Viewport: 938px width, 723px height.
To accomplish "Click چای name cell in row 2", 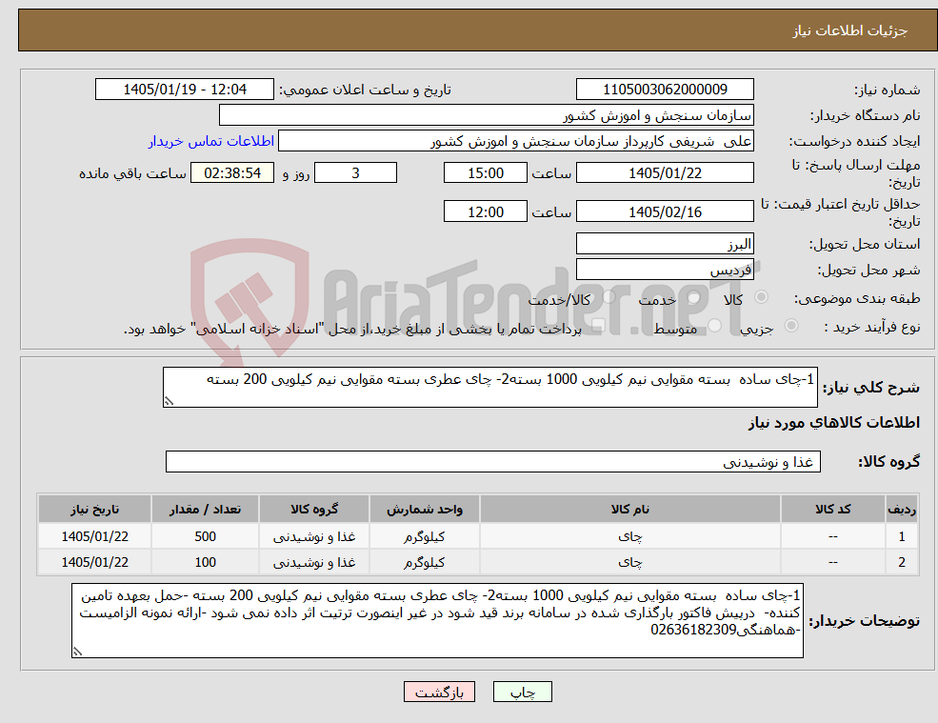I will (629, 562).
